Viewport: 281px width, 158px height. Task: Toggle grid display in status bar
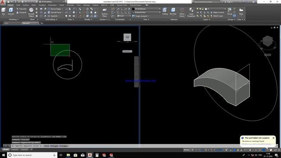pyautogui.click(x=192, y=150)
